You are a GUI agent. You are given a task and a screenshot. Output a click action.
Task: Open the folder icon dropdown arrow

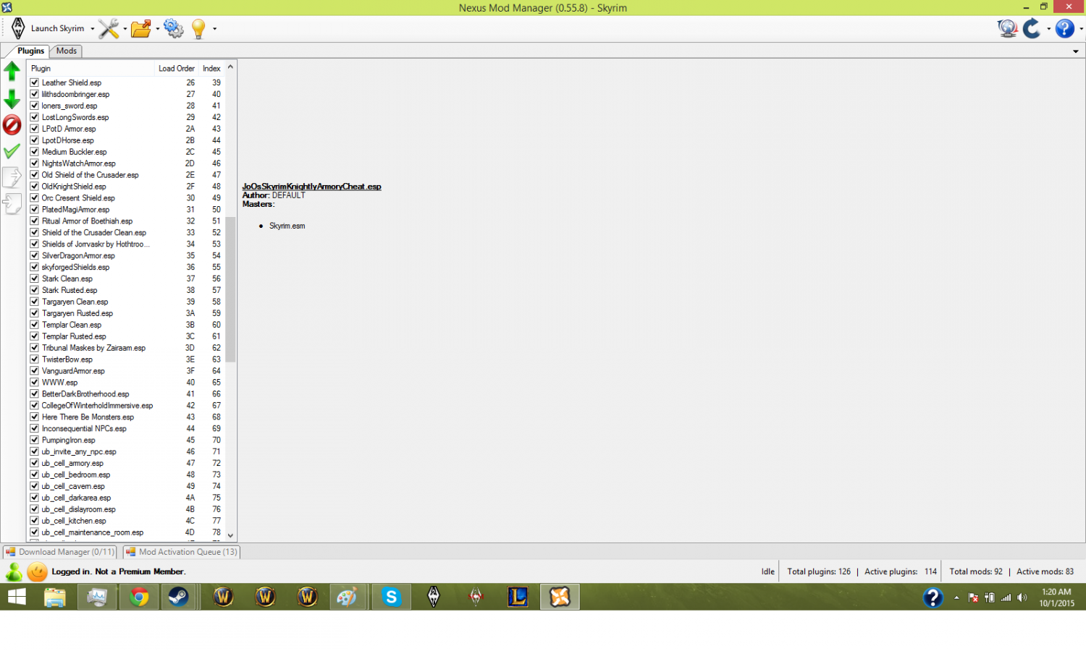[x=158, y=29]
